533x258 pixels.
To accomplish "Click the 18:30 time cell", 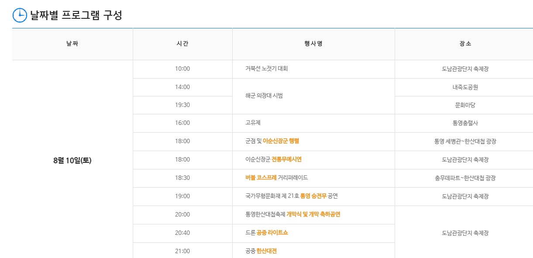I will 182,178.
